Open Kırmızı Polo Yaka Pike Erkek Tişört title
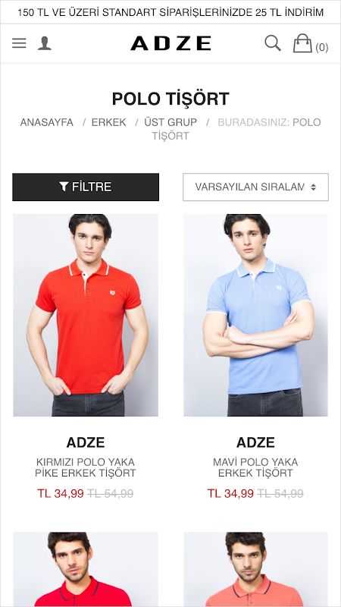The height and width of the screenshot is (607, 341). tap(86, 467)
